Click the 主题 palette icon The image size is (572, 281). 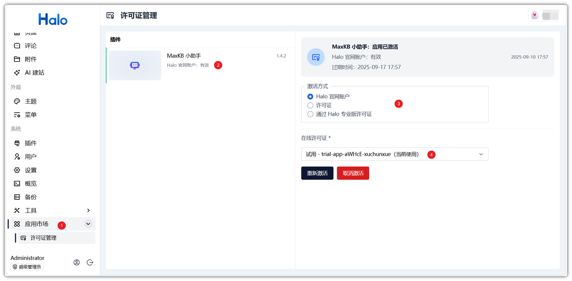tap(17, 101)
